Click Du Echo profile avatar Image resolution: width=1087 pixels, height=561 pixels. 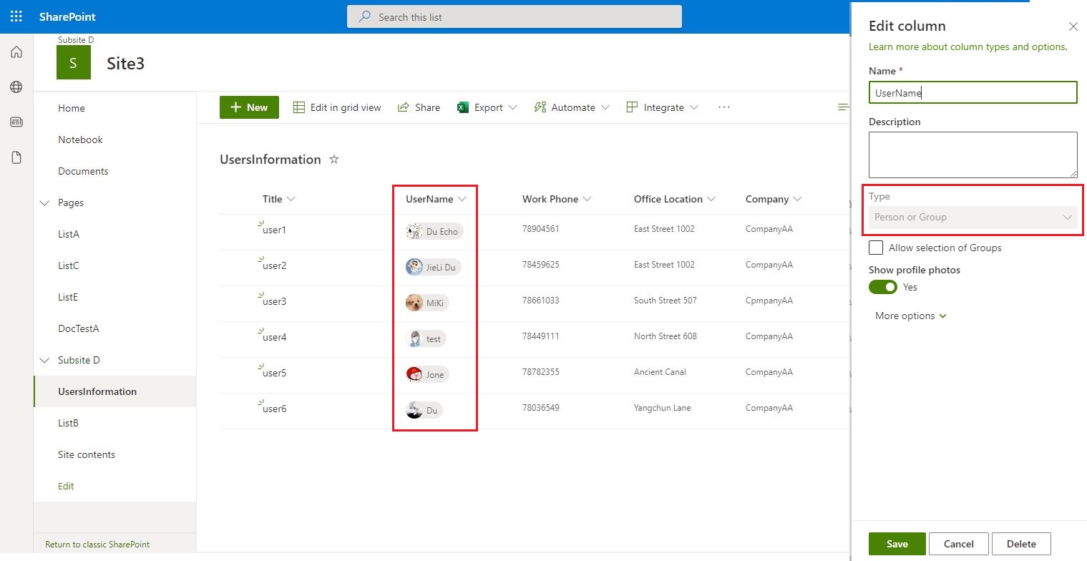coord(414,231)
